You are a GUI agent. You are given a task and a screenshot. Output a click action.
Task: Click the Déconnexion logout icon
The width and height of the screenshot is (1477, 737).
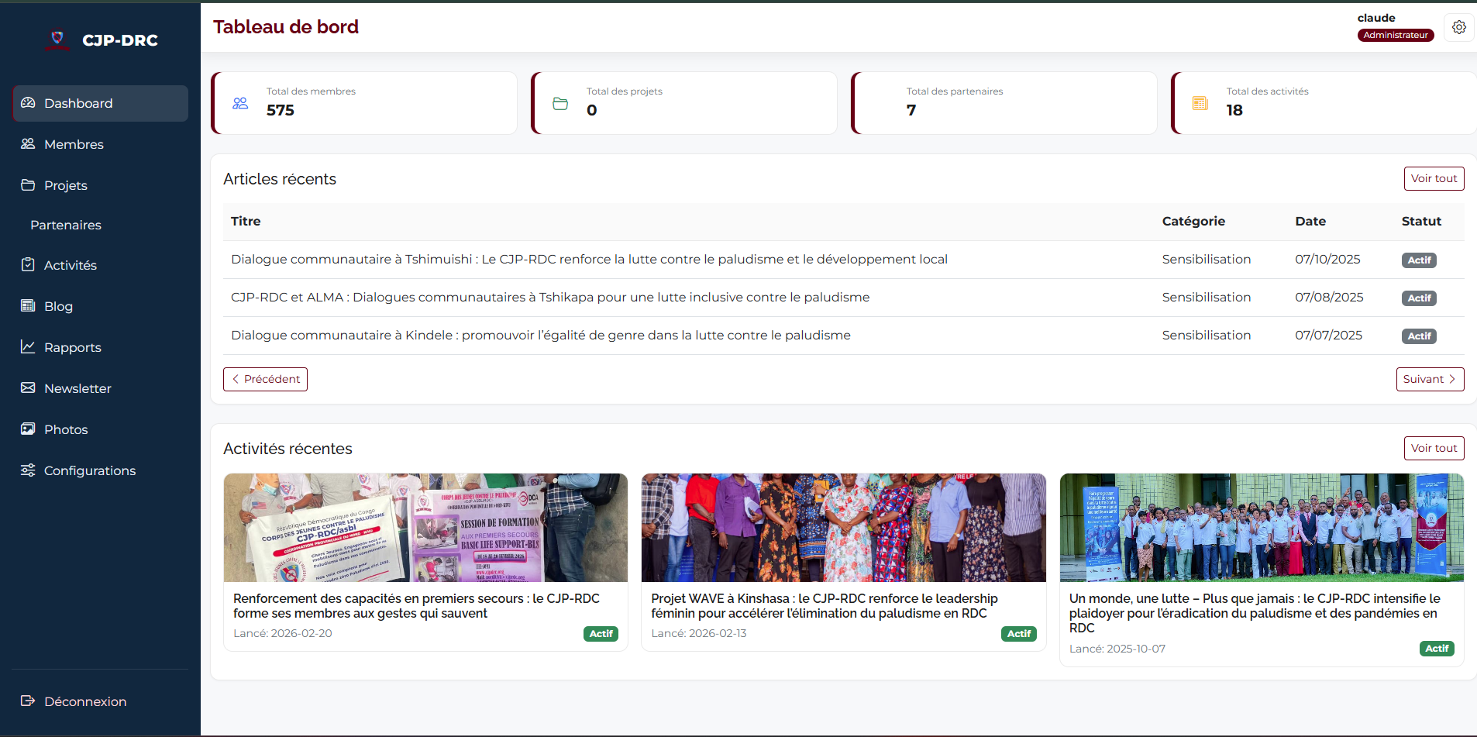click(28, 701)
